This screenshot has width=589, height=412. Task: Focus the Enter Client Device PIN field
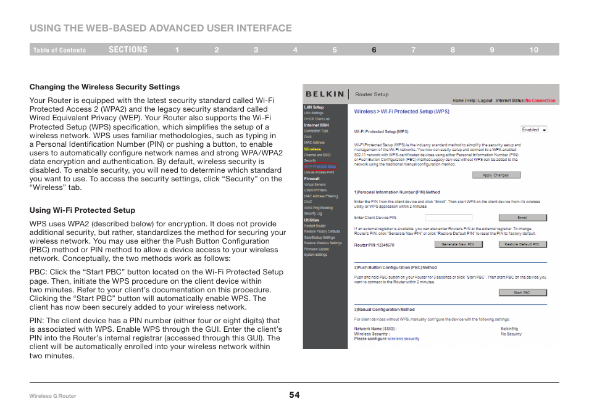pyautogui.click(x=449, y=218)
